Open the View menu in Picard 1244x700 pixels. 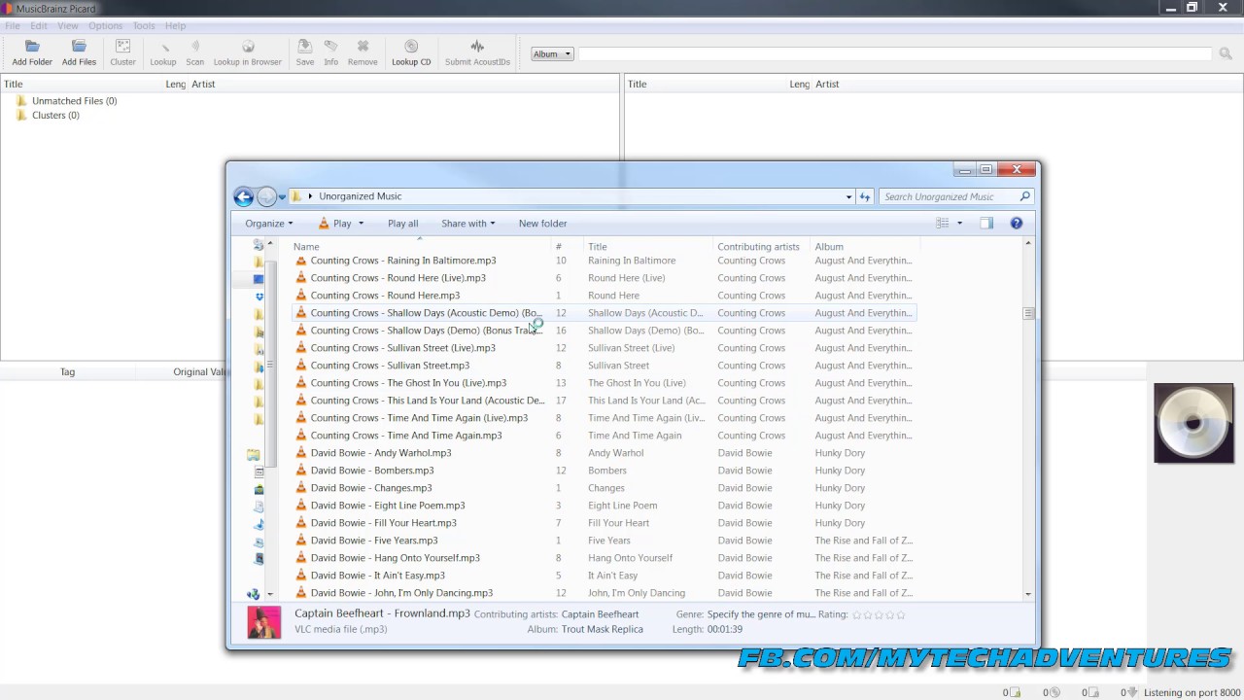(67, 25)
